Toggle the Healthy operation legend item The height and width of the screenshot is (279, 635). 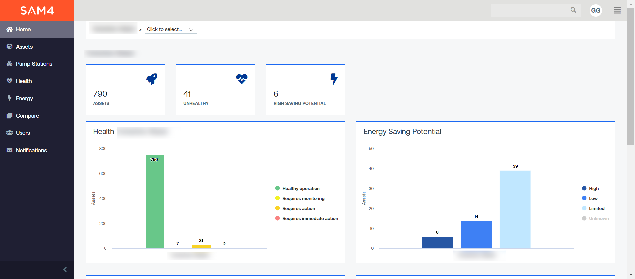(x=301, y=188)
